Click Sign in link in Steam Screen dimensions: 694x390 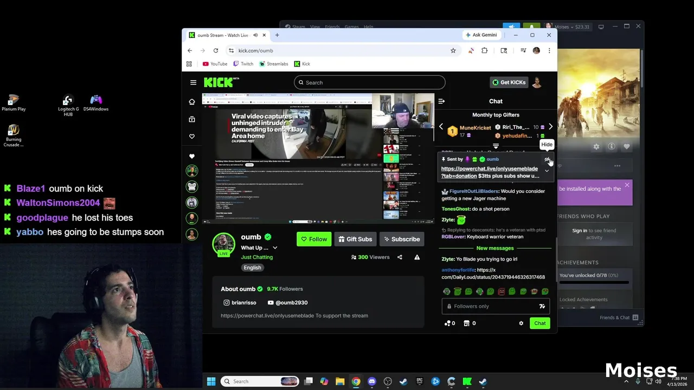(x=580, y=231)
